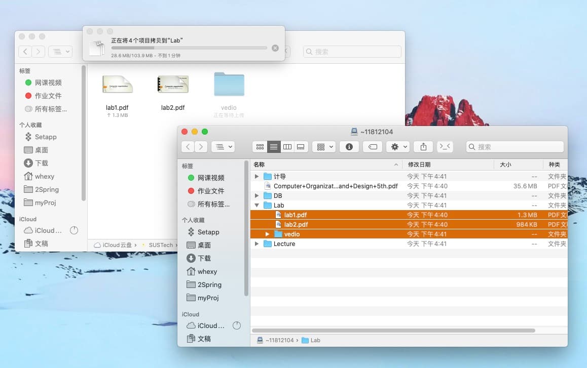
Task: Collapse the Lab folder disclosure triangle
Action: (257, 206)
